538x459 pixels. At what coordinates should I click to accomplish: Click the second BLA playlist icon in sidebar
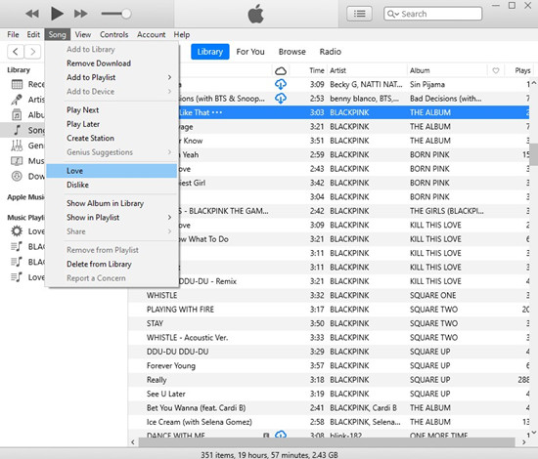coord(17,262)
